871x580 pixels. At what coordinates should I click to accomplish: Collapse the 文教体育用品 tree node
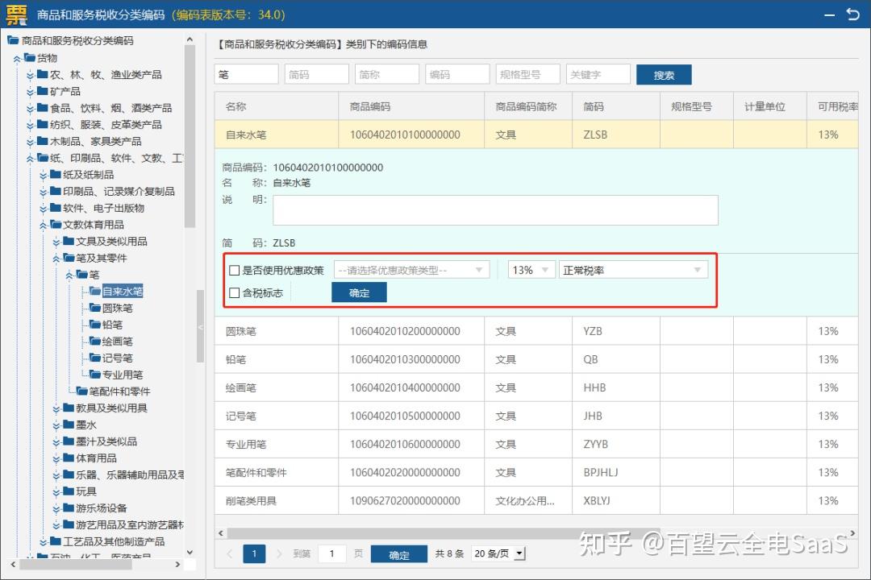coord(44,225)
